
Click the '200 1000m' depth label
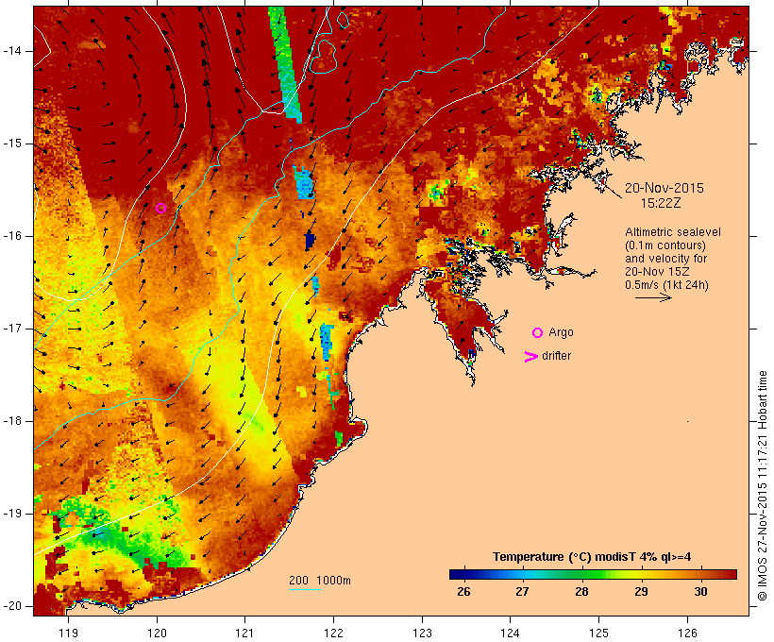(320, 581)
